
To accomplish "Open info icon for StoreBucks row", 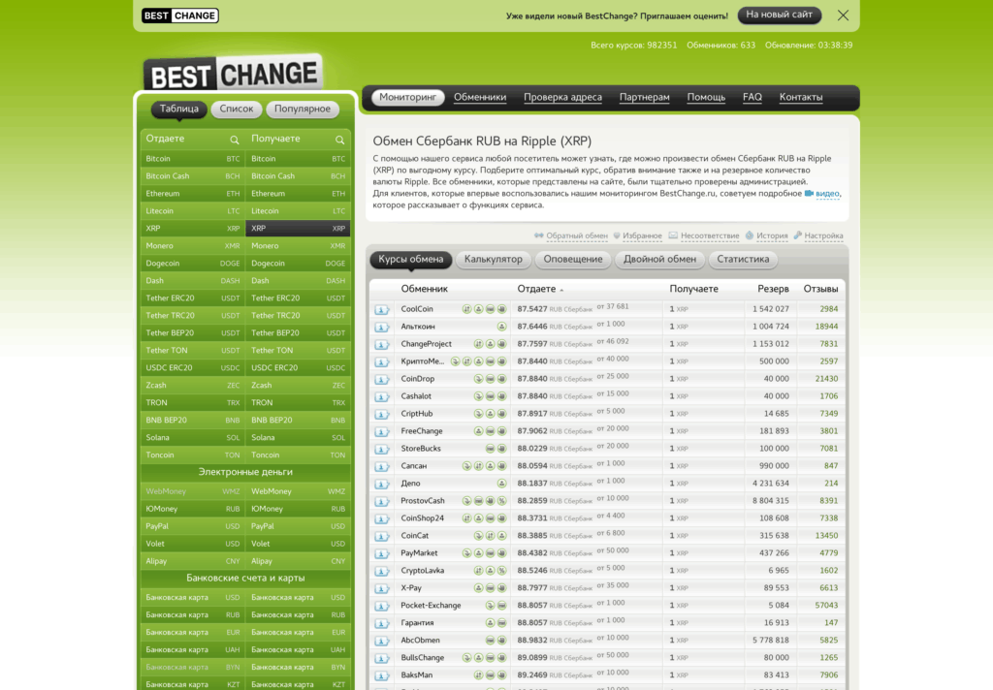I will [382, 449].
